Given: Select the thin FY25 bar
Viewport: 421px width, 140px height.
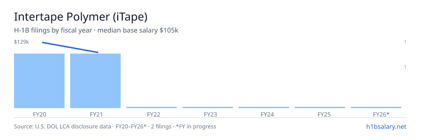Looking at the screenshot, I should (320, 107).
